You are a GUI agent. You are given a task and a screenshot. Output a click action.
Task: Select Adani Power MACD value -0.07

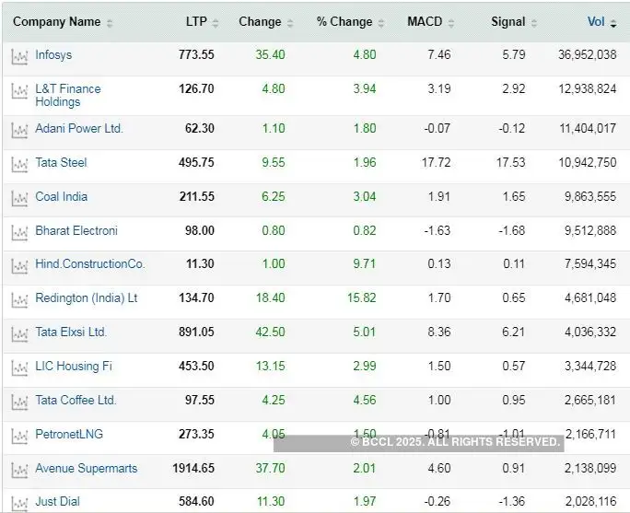437,129
